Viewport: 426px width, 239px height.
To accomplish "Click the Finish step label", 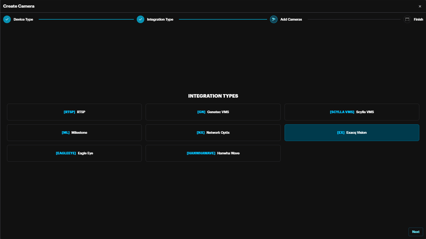I will pyautogui.click(x=418, y=19).
